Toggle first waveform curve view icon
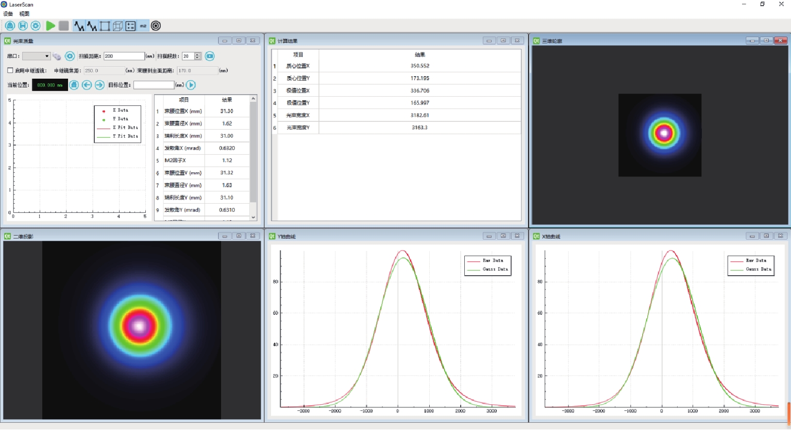Viewport: 791px width, 431px height. pos(79,26)
